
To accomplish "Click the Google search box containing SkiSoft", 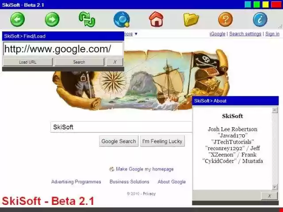I will point(121,127).
